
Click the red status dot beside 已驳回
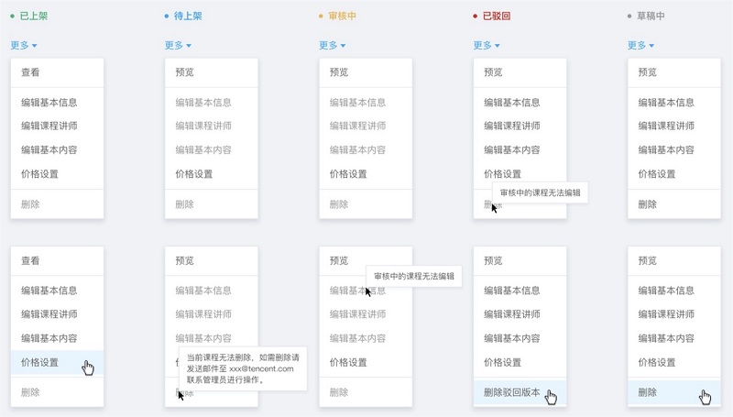point(475,16)
